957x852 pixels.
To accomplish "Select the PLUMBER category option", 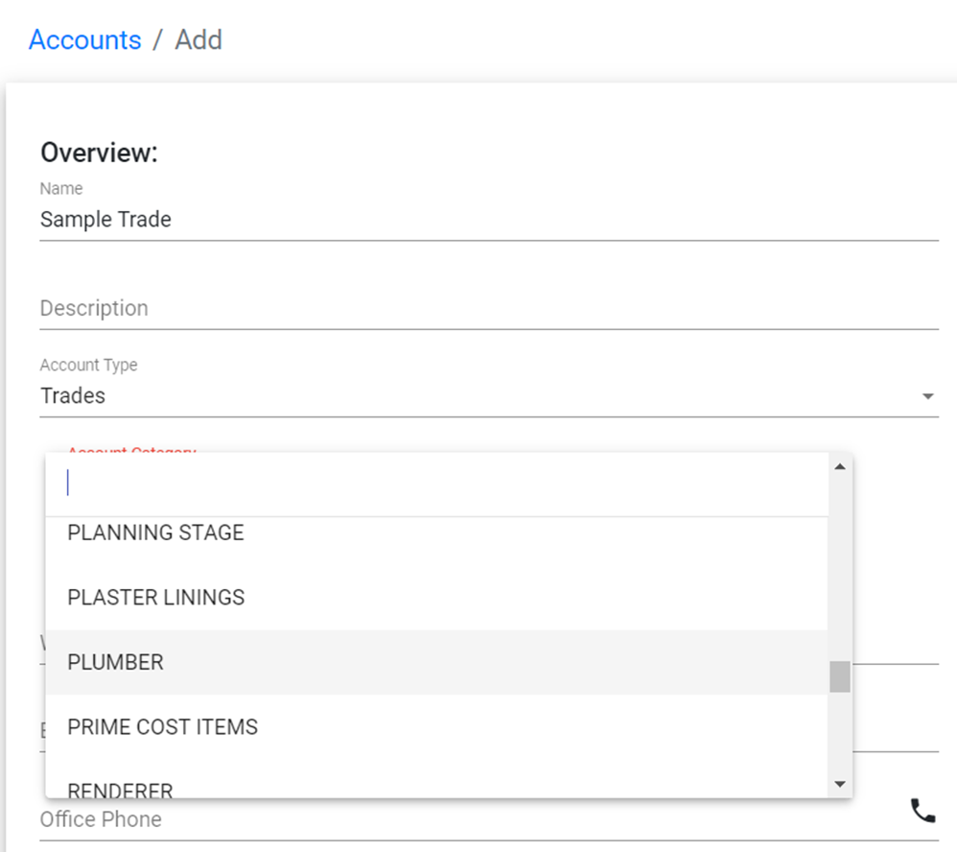I will (115, 662).
